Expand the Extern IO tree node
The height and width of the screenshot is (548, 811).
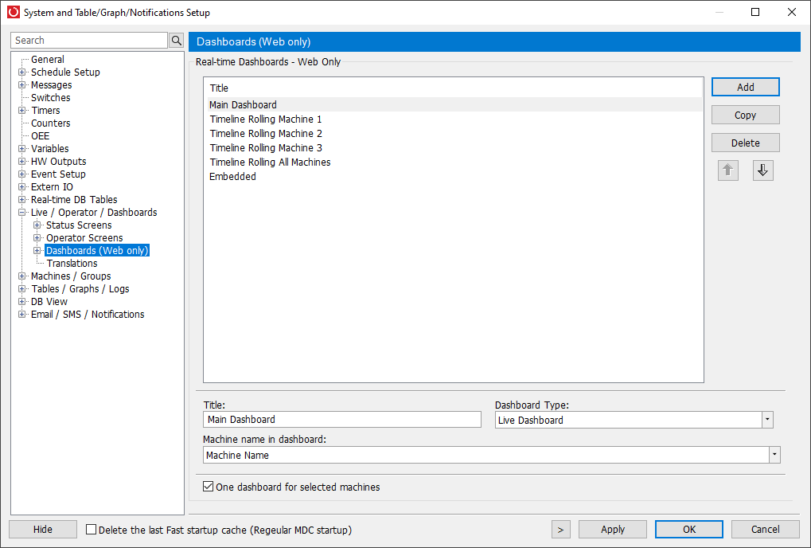point(21,187)
